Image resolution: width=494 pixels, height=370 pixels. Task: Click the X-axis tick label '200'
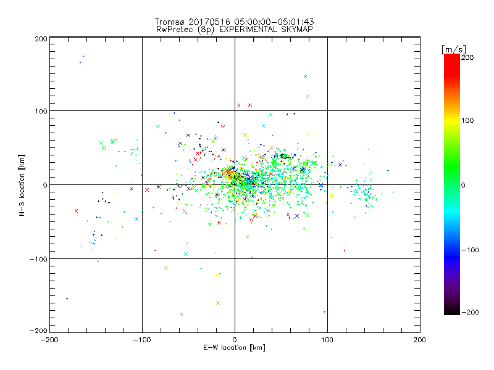[x=420, y=340]
